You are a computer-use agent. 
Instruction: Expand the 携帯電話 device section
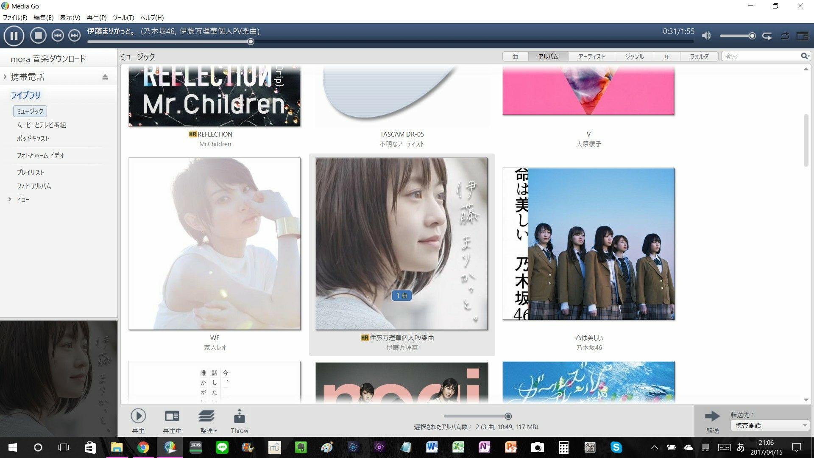pyautogui.click(x=5, y=77)
